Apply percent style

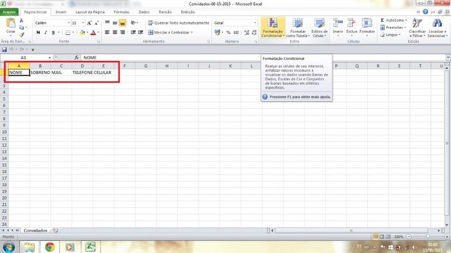point(228,32)
